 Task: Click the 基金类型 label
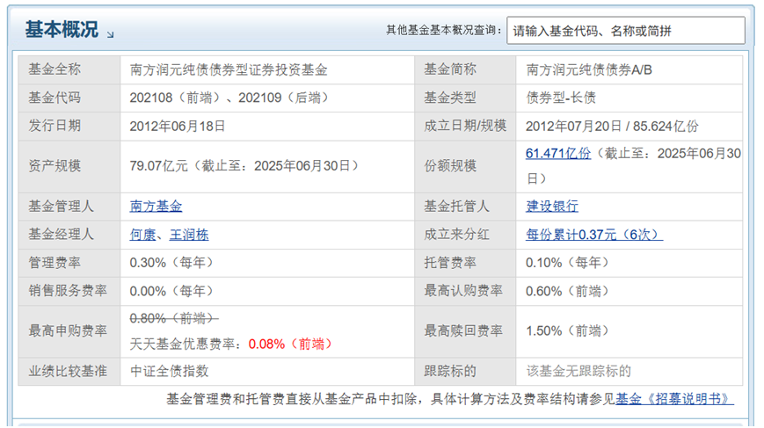[x=450, y=98]
